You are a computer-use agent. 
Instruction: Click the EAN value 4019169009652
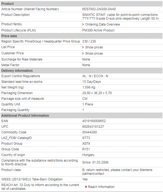click(94, 121)
